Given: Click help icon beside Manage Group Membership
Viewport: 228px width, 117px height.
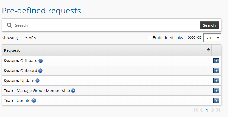Looking at the screenshot, I should point(73,91).
